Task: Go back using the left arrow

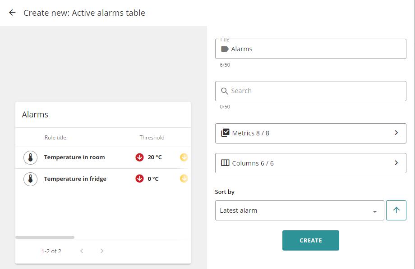Action: [x=12, y=13]
